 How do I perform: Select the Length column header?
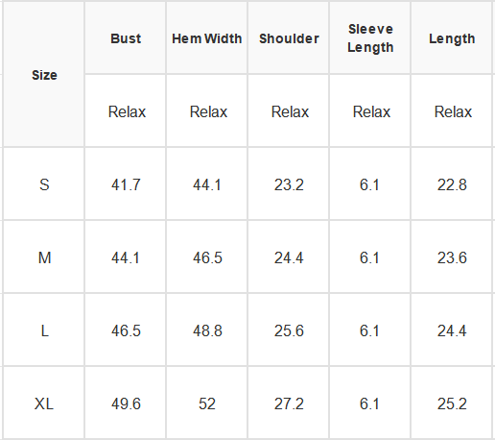pyautogui.click(x=452, y=38)
